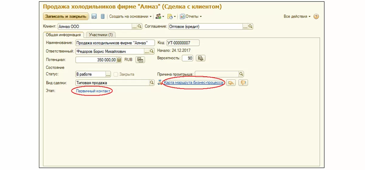The width and height of the screenshot is (365, 170).
Task: Mark the deal lost with the thumbs-down icon
Action: pyautogui.click(x=243, y=83)
